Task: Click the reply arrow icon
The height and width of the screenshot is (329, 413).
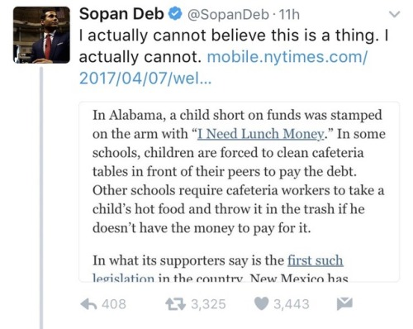Action: [x=88, y=304]
